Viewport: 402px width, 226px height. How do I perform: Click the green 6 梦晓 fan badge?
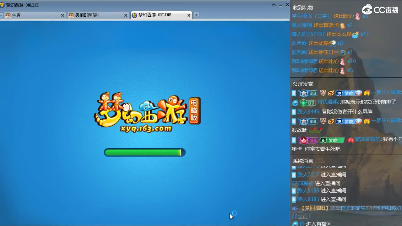(332, 140)
